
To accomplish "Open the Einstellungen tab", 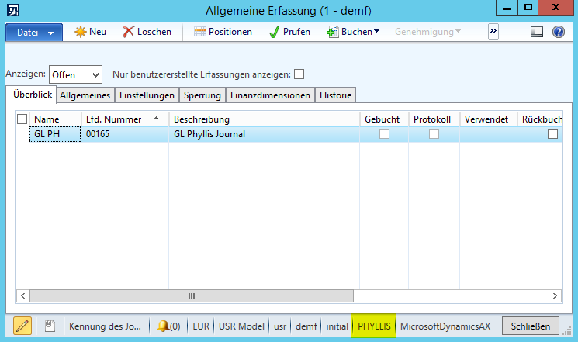I will (147, 95).
